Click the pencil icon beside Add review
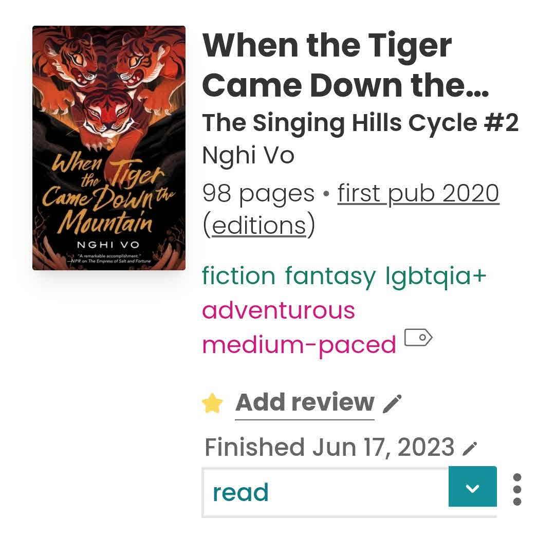Screen dimensions: 555x555 pyautogui.click(x=393, y=404)
